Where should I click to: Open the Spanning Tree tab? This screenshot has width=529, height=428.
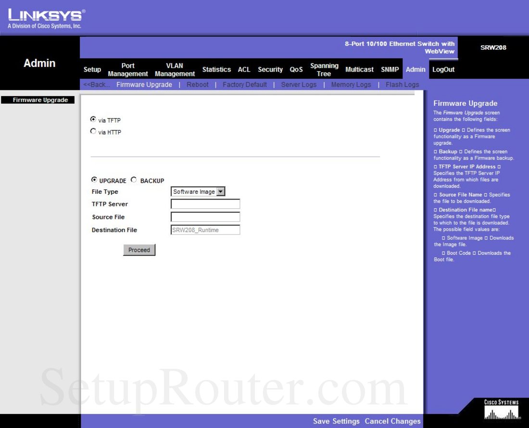(x=324, y=69)
